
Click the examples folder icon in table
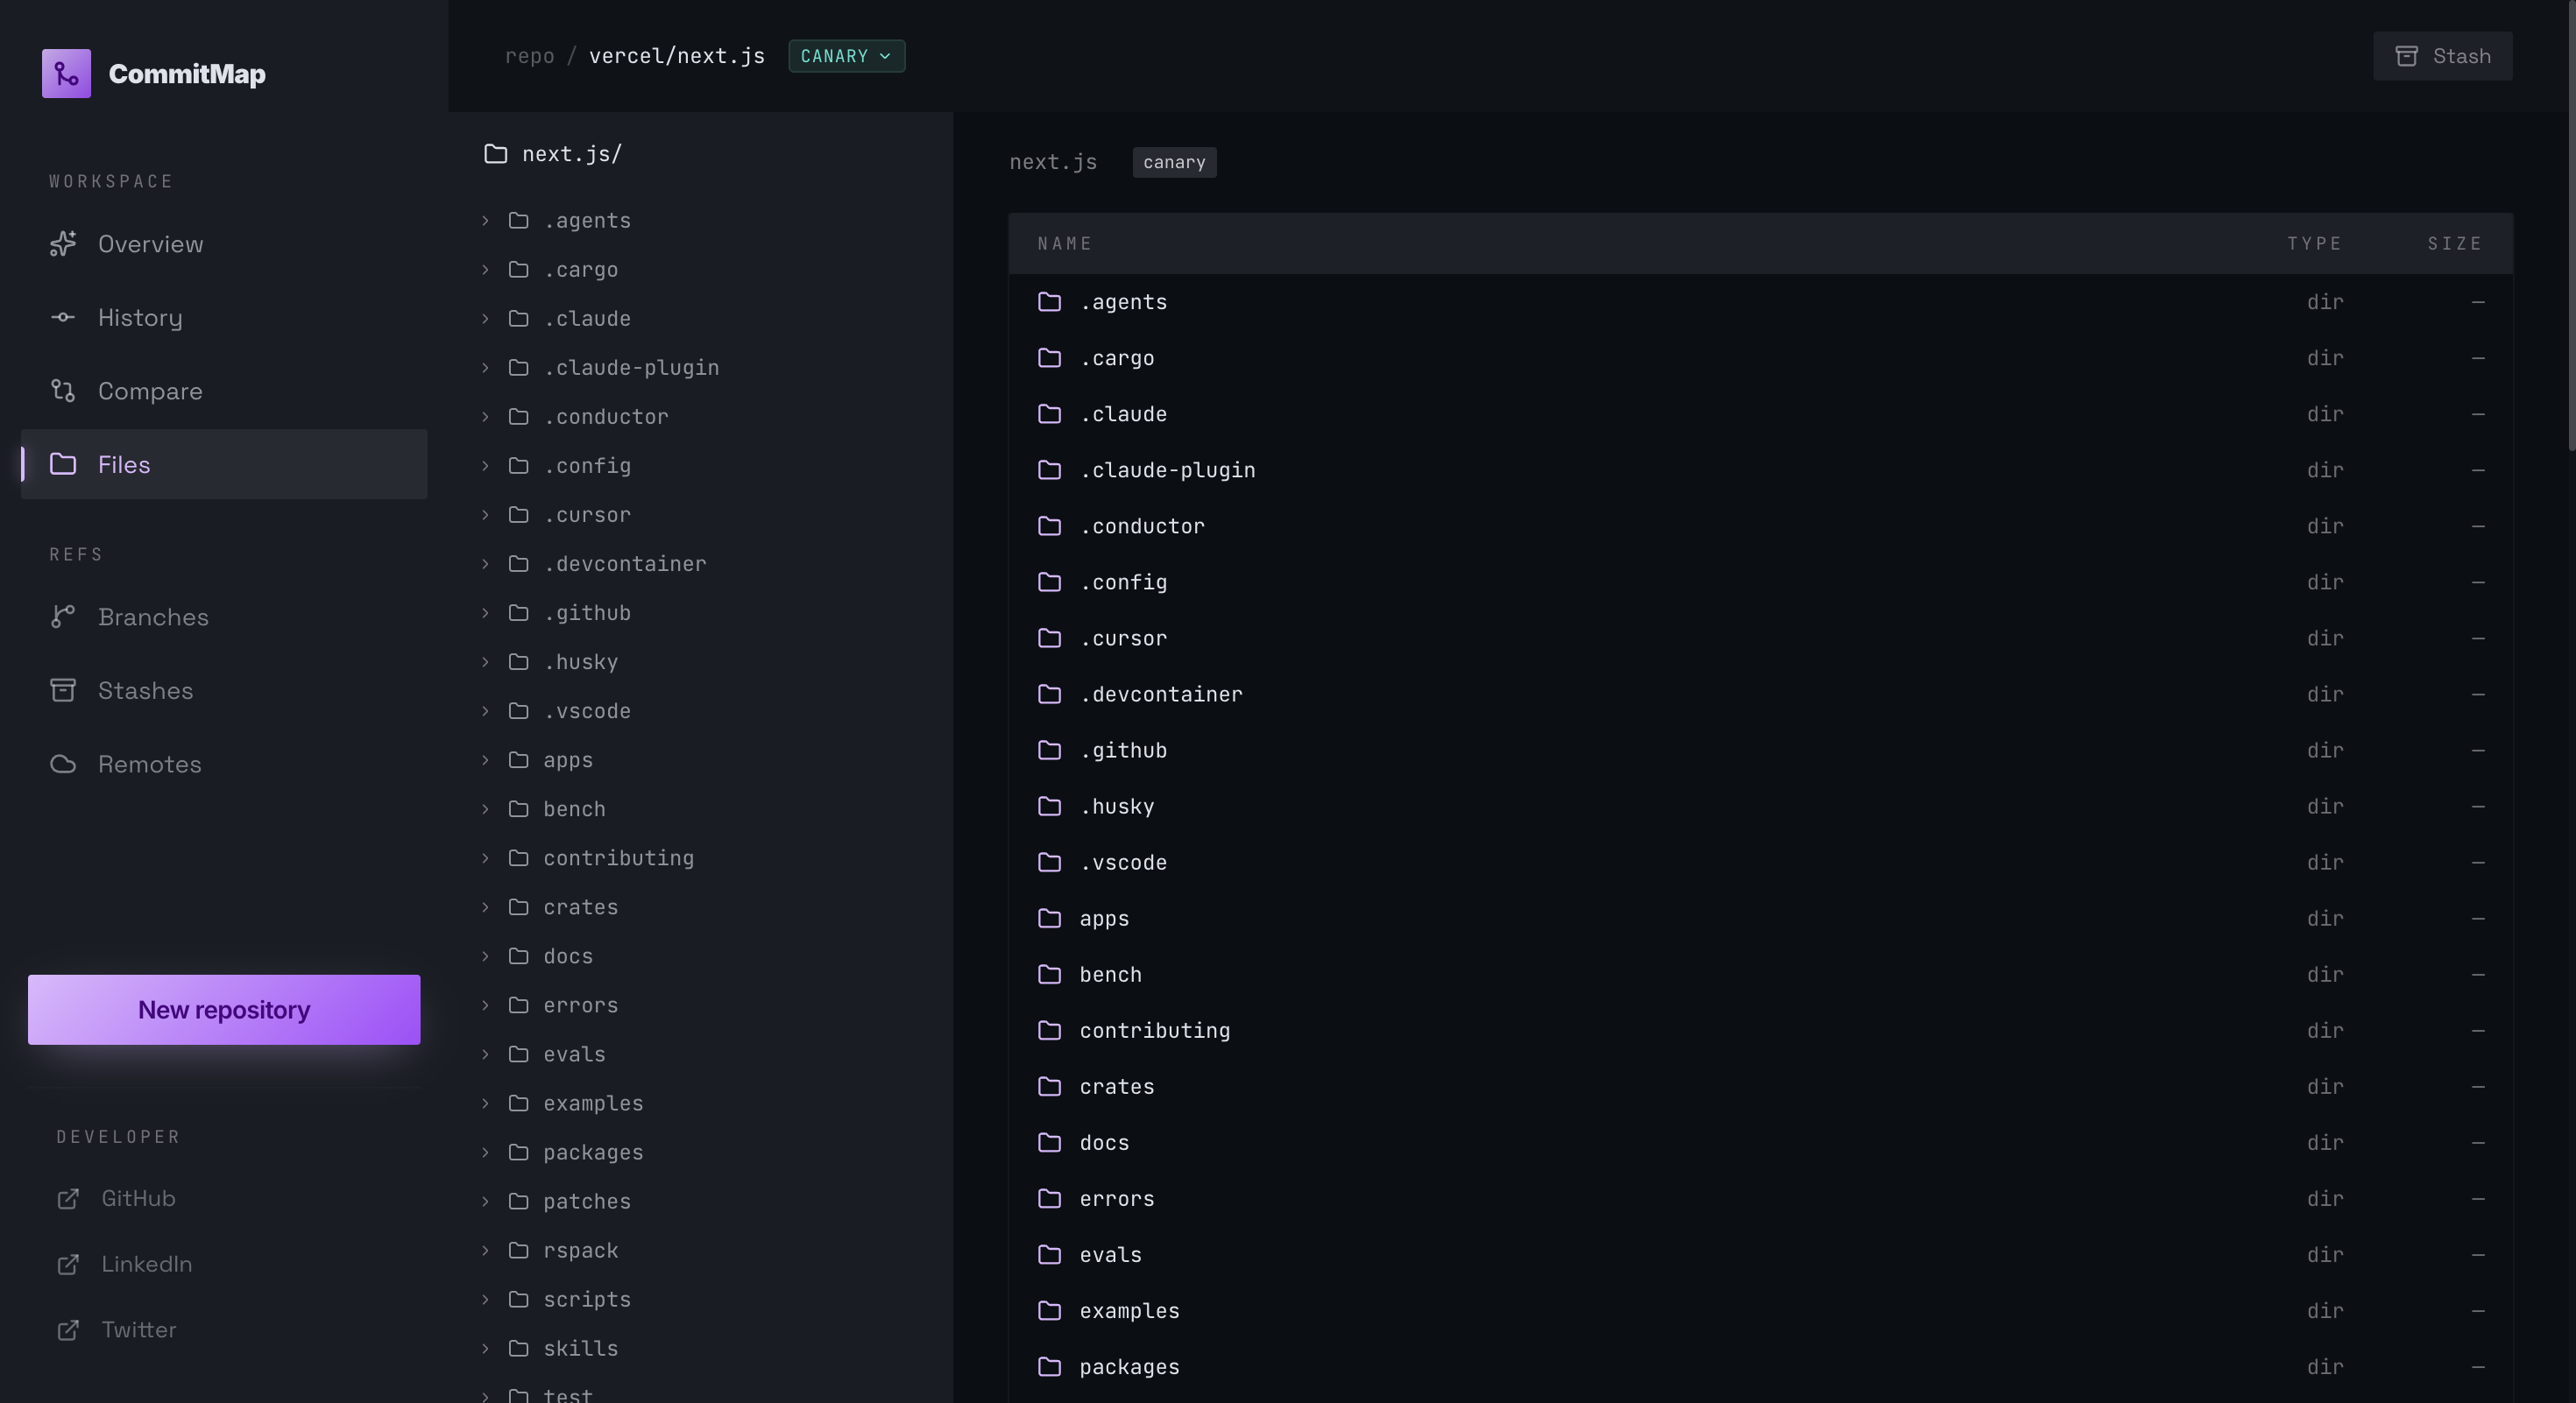pyautogui.click(x=1049, y=1310)
